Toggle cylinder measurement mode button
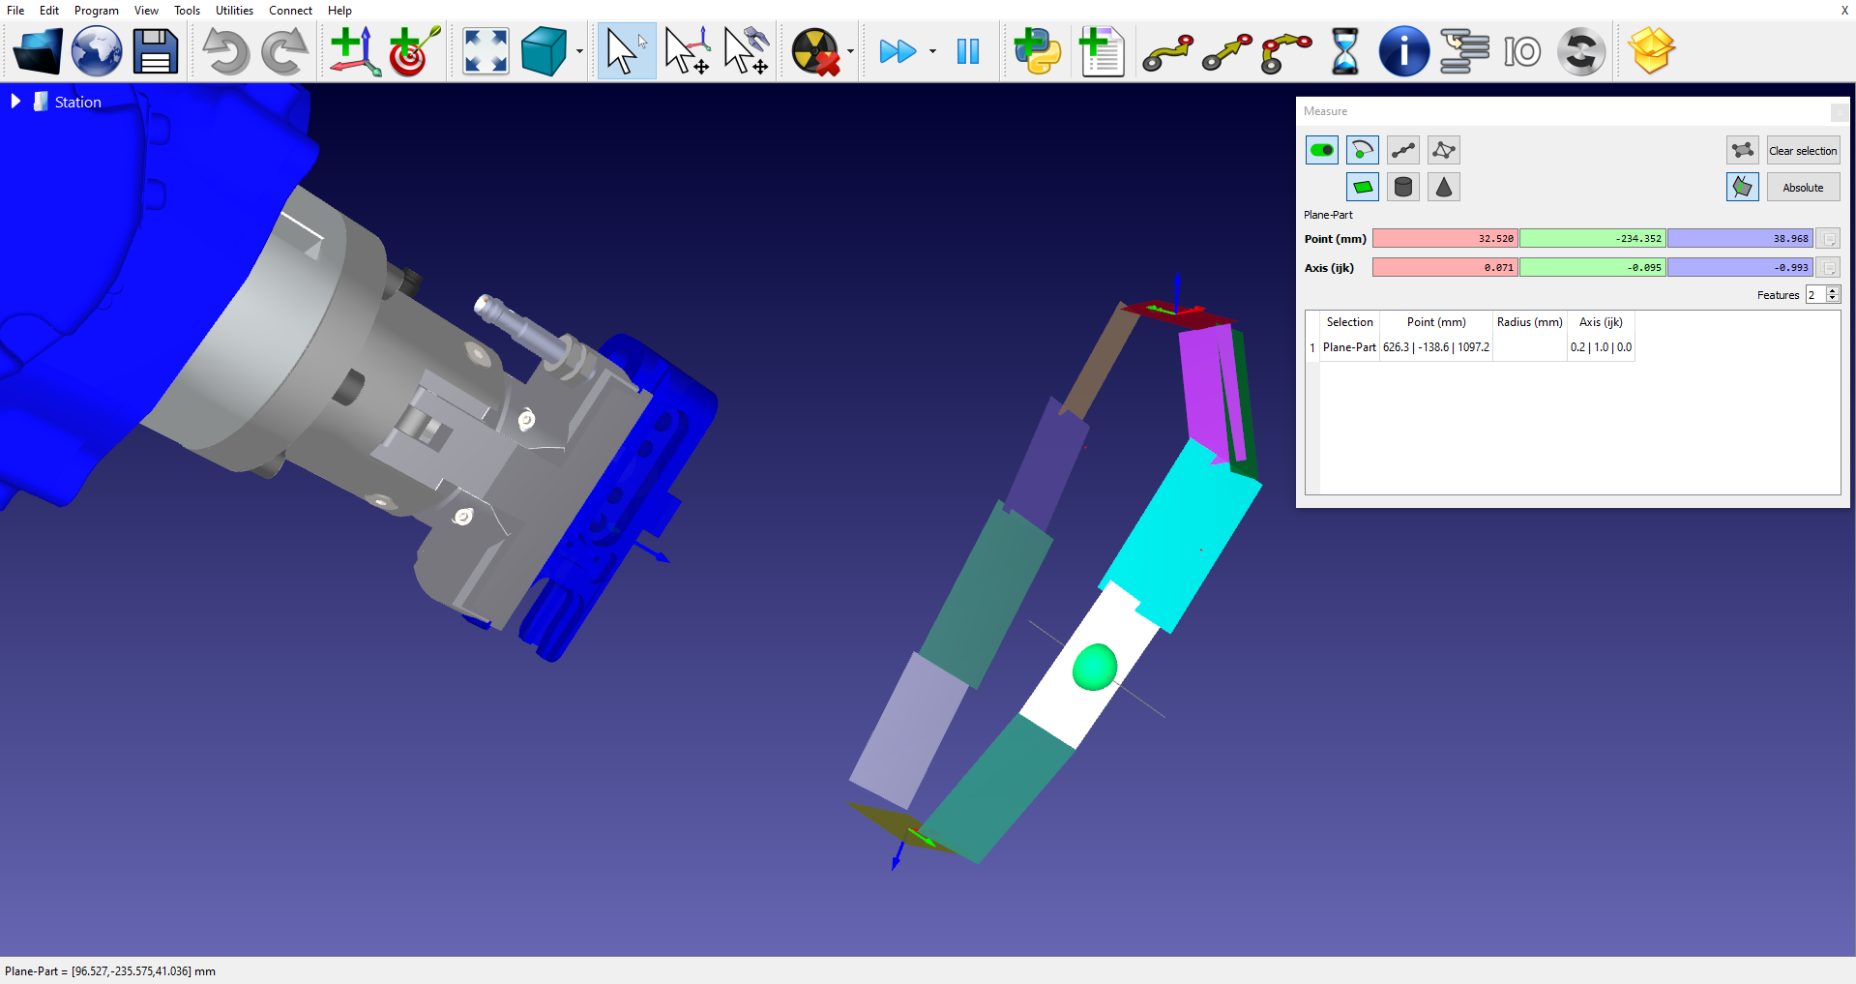The width and height of the screenshot is (1856, 984). [x=1403, y=187]
